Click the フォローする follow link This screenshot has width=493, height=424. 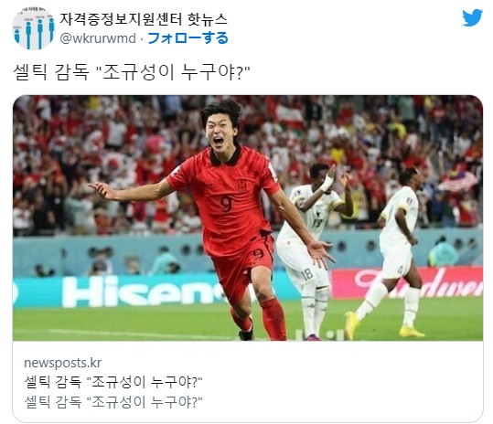[188, 38]
